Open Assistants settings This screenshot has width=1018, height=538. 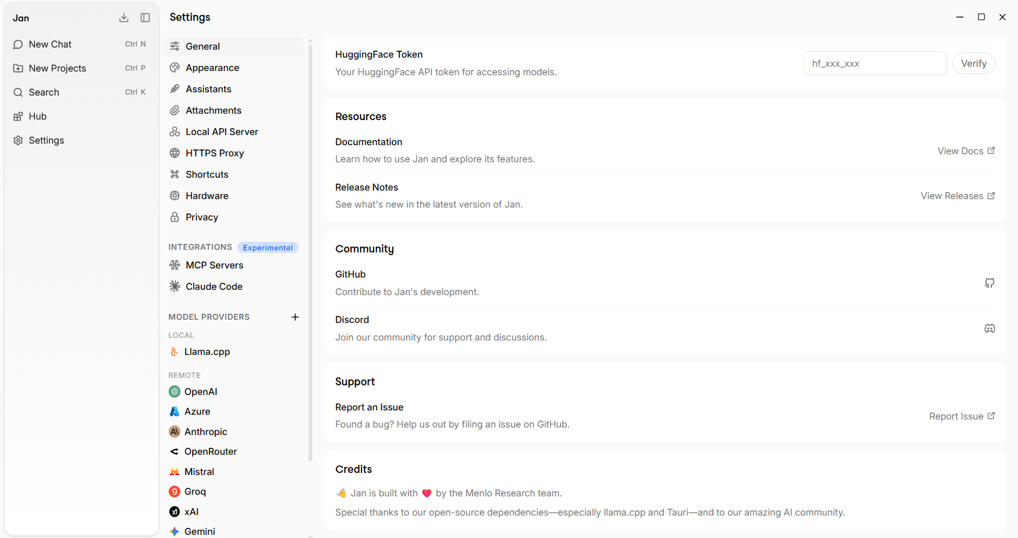[x=233, y=89]
